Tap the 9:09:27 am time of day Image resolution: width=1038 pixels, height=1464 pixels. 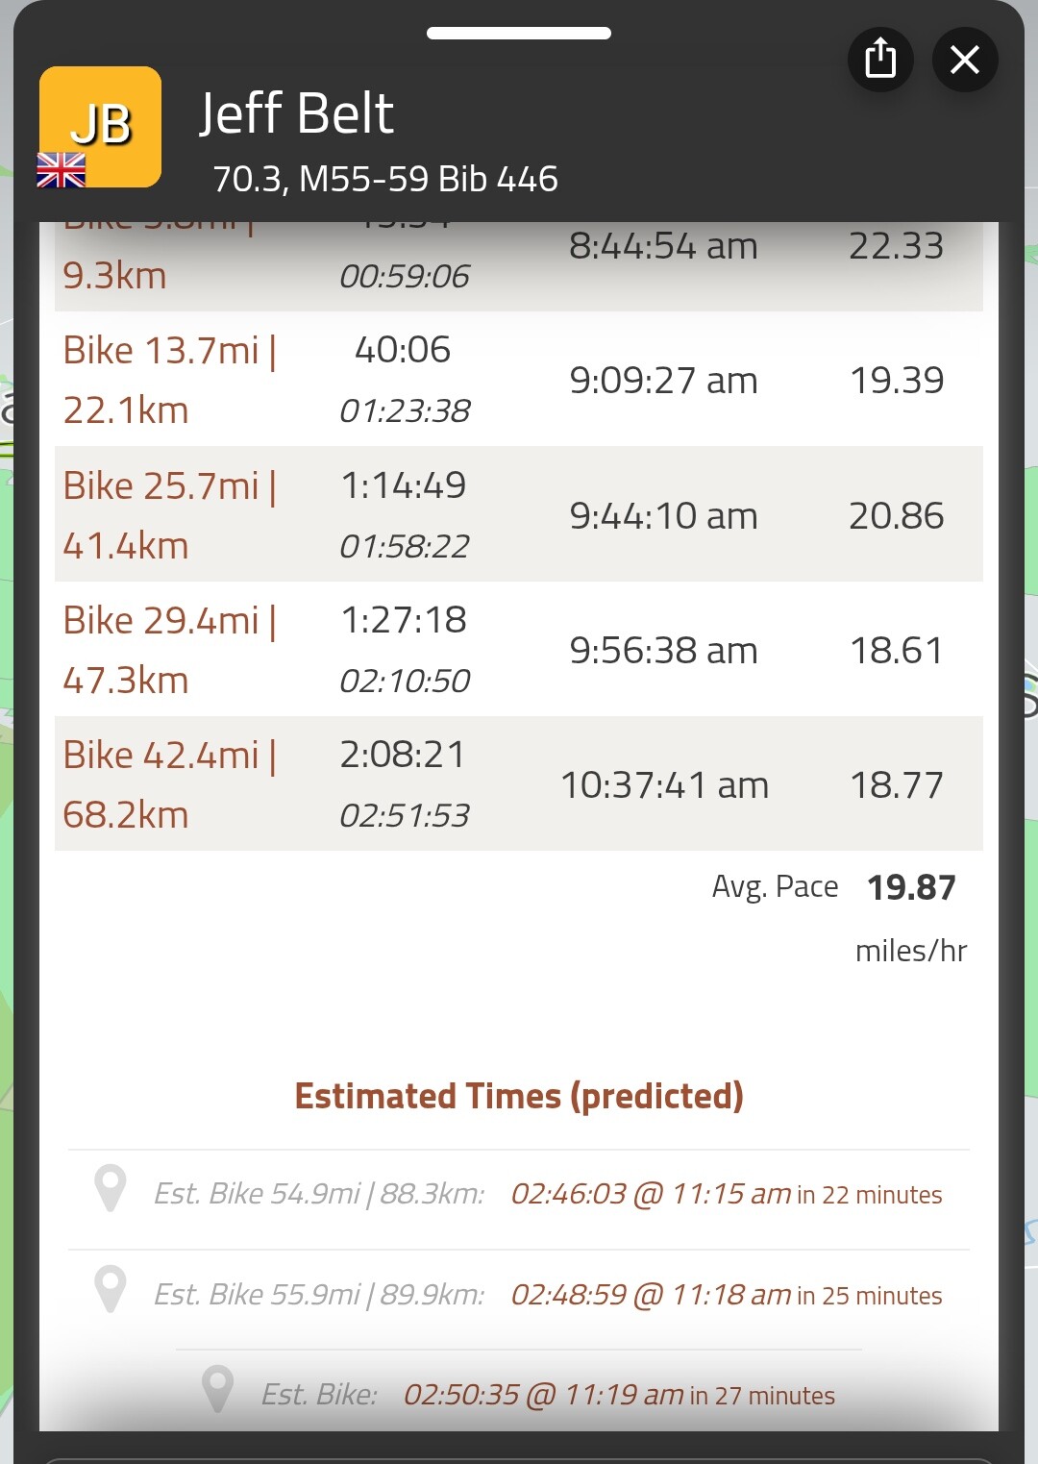pos(663,381)
